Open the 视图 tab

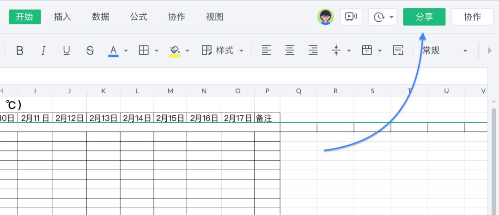point(214,17)
